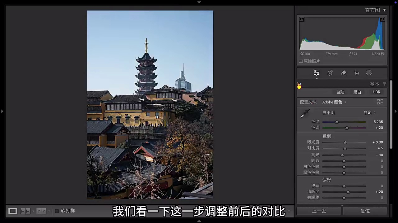398x223 pixels.
Task: Click the 高光 highlights slider
Action: pos(344,155)
